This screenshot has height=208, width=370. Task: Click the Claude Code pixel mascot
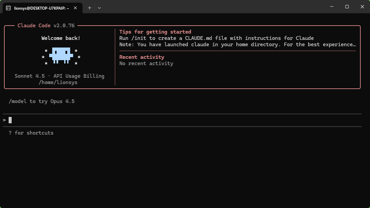[61, 55]
